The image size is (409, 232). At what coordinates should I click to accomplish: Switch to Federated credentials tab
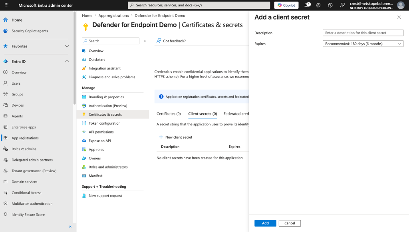click(236, 114)
